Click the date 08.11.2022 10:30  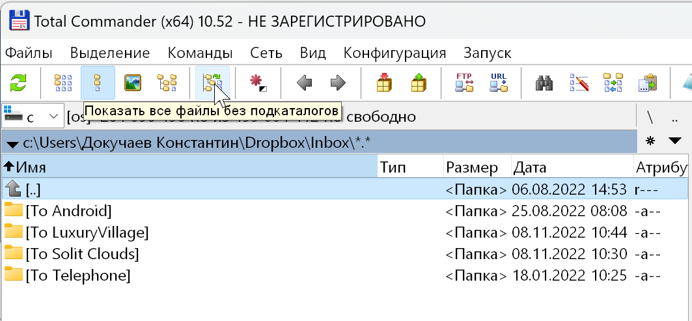pos(570,253)
